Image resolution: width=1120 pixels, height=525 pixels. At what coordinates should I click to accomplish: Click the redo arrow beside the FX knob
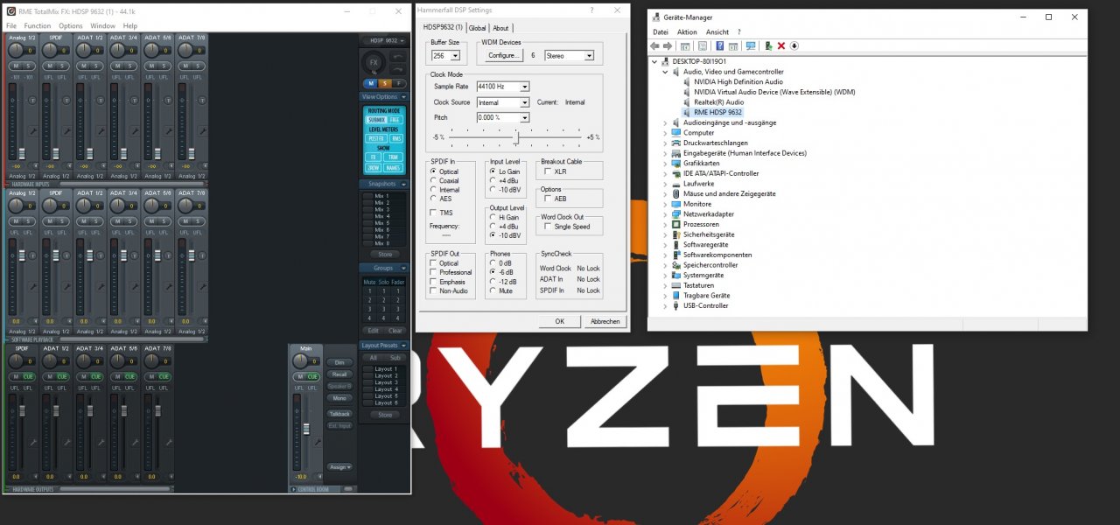(x=396, y=68)
